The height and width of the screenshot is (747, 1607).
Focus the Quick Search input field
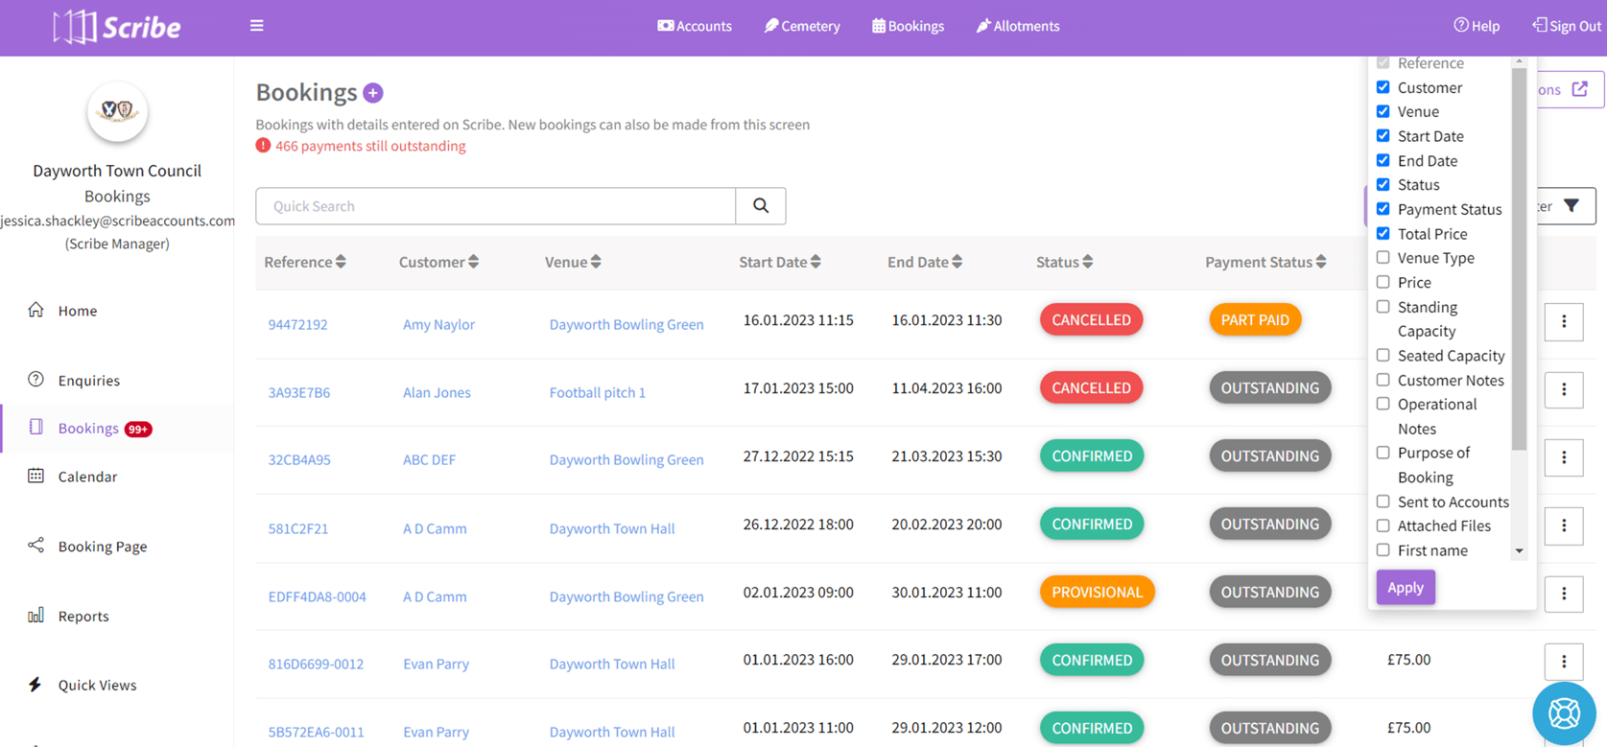pos(496,206)
